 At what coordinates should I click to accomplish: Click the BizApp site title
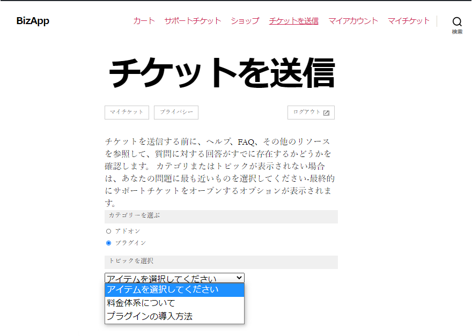[x=33, y=21]
